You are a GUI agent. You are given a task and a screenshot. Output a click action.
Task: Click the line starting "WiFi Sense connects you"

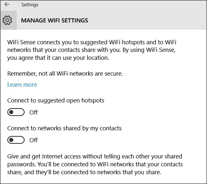coord(92,42)
